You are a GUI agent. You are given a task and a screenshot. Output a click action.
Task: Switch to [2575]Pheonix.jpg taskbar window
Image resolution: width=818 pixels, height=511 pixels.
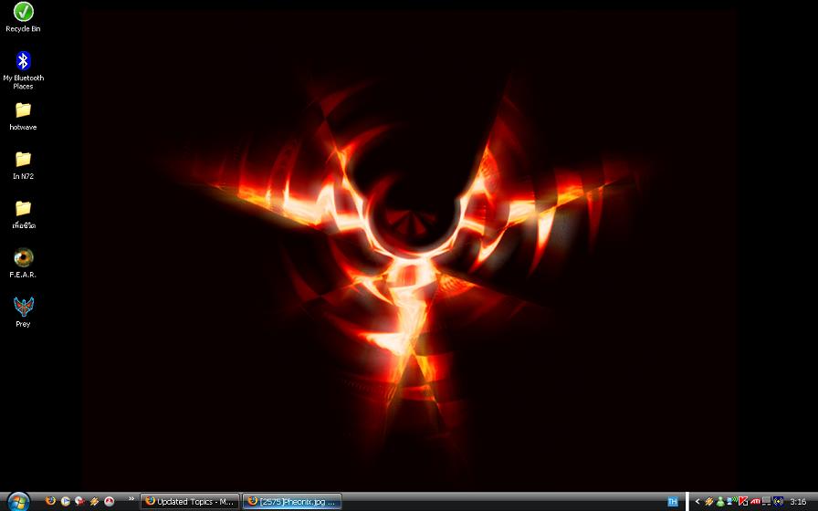292,502
